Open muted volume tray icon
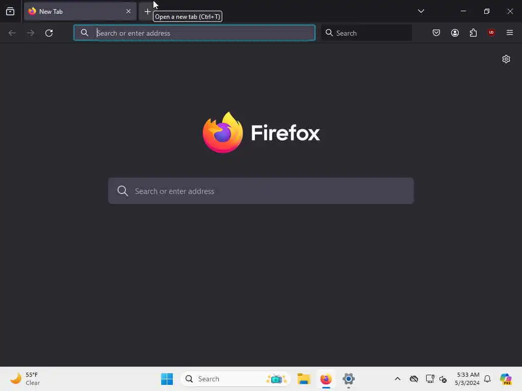 [443, 379]
